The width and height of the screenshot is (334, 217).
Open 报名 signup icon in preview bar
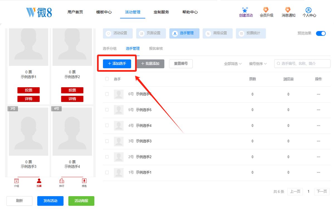(x=84, y=181)
